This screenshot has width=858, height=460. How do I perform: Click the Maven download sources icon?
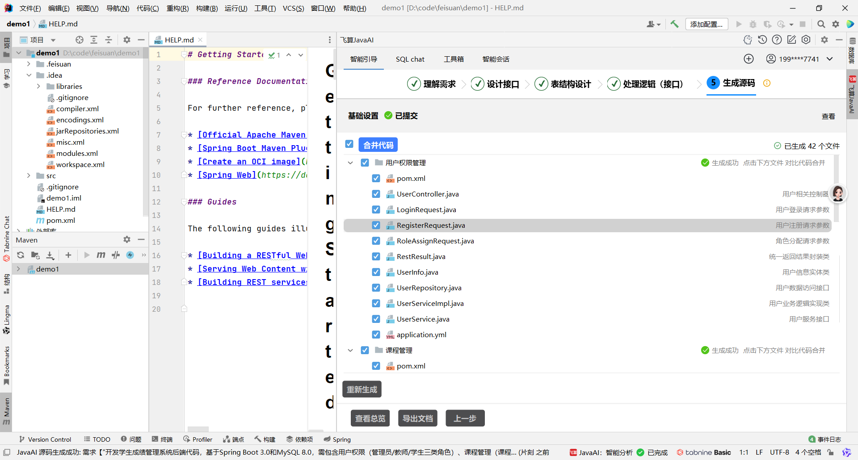point(50,255)
